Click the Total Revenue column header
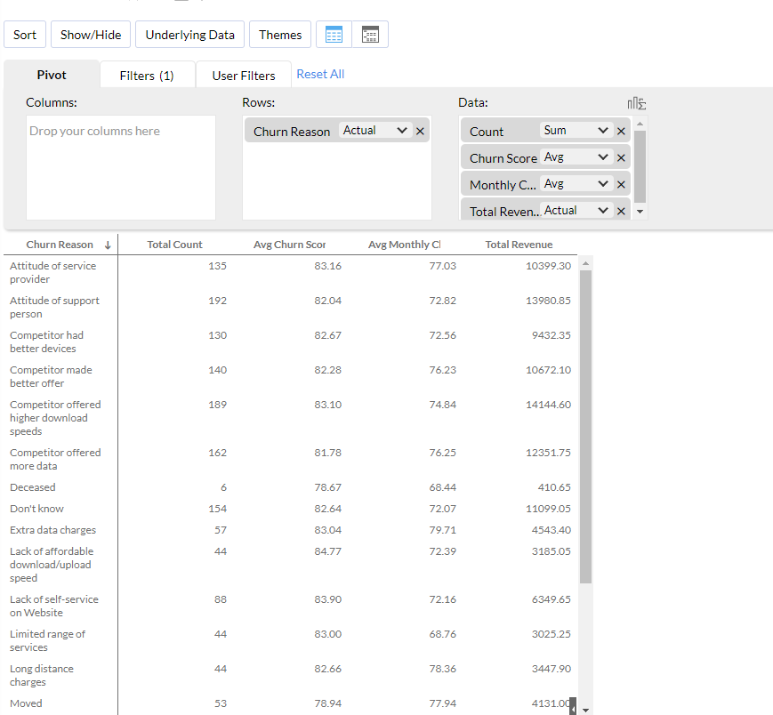The height and width of the screenshot is (715, 773). [519, 245]
